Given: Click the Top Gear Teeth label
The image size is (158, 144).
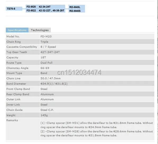Looking at the screenshot, I should 17,52.
